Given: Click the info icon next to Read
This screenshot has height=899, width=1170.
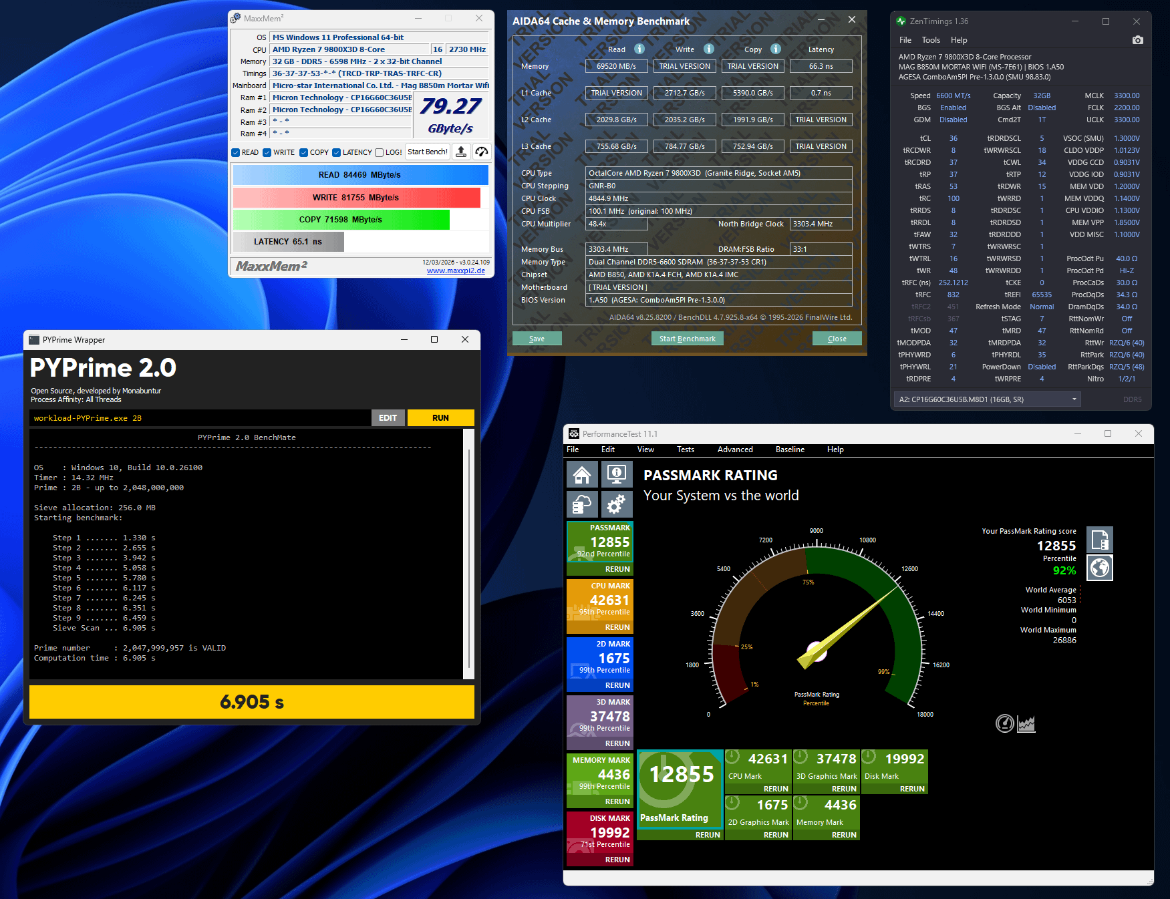Looking at the screenshot, I should [639, 49].
